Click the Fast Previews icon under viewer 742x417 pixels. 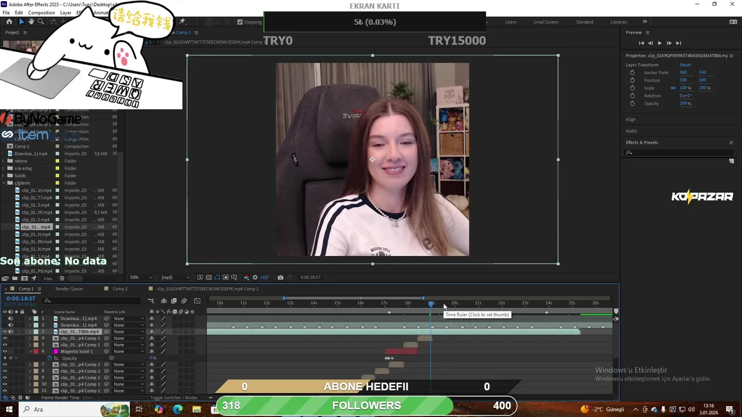coord(200,277)
